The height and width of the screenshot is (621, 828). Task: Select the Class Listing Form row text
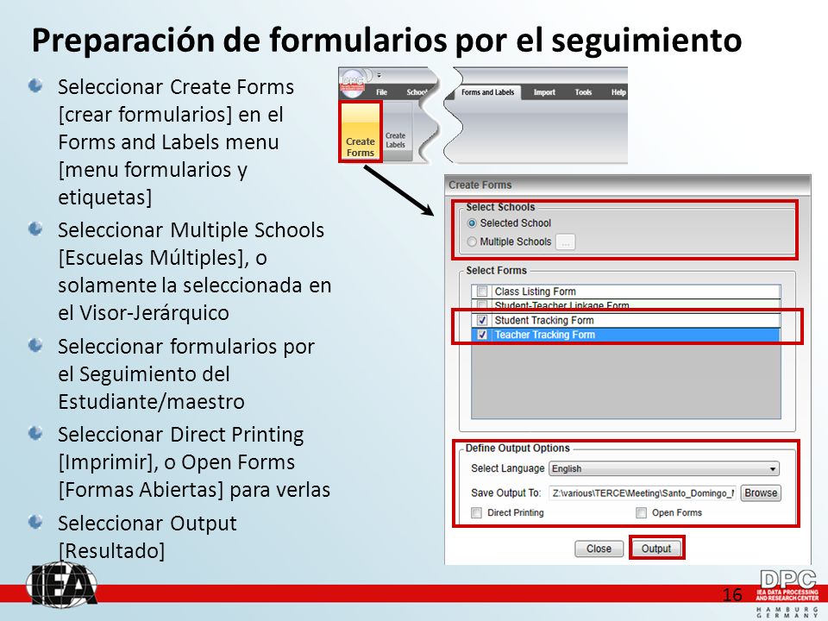pos(535,292)
